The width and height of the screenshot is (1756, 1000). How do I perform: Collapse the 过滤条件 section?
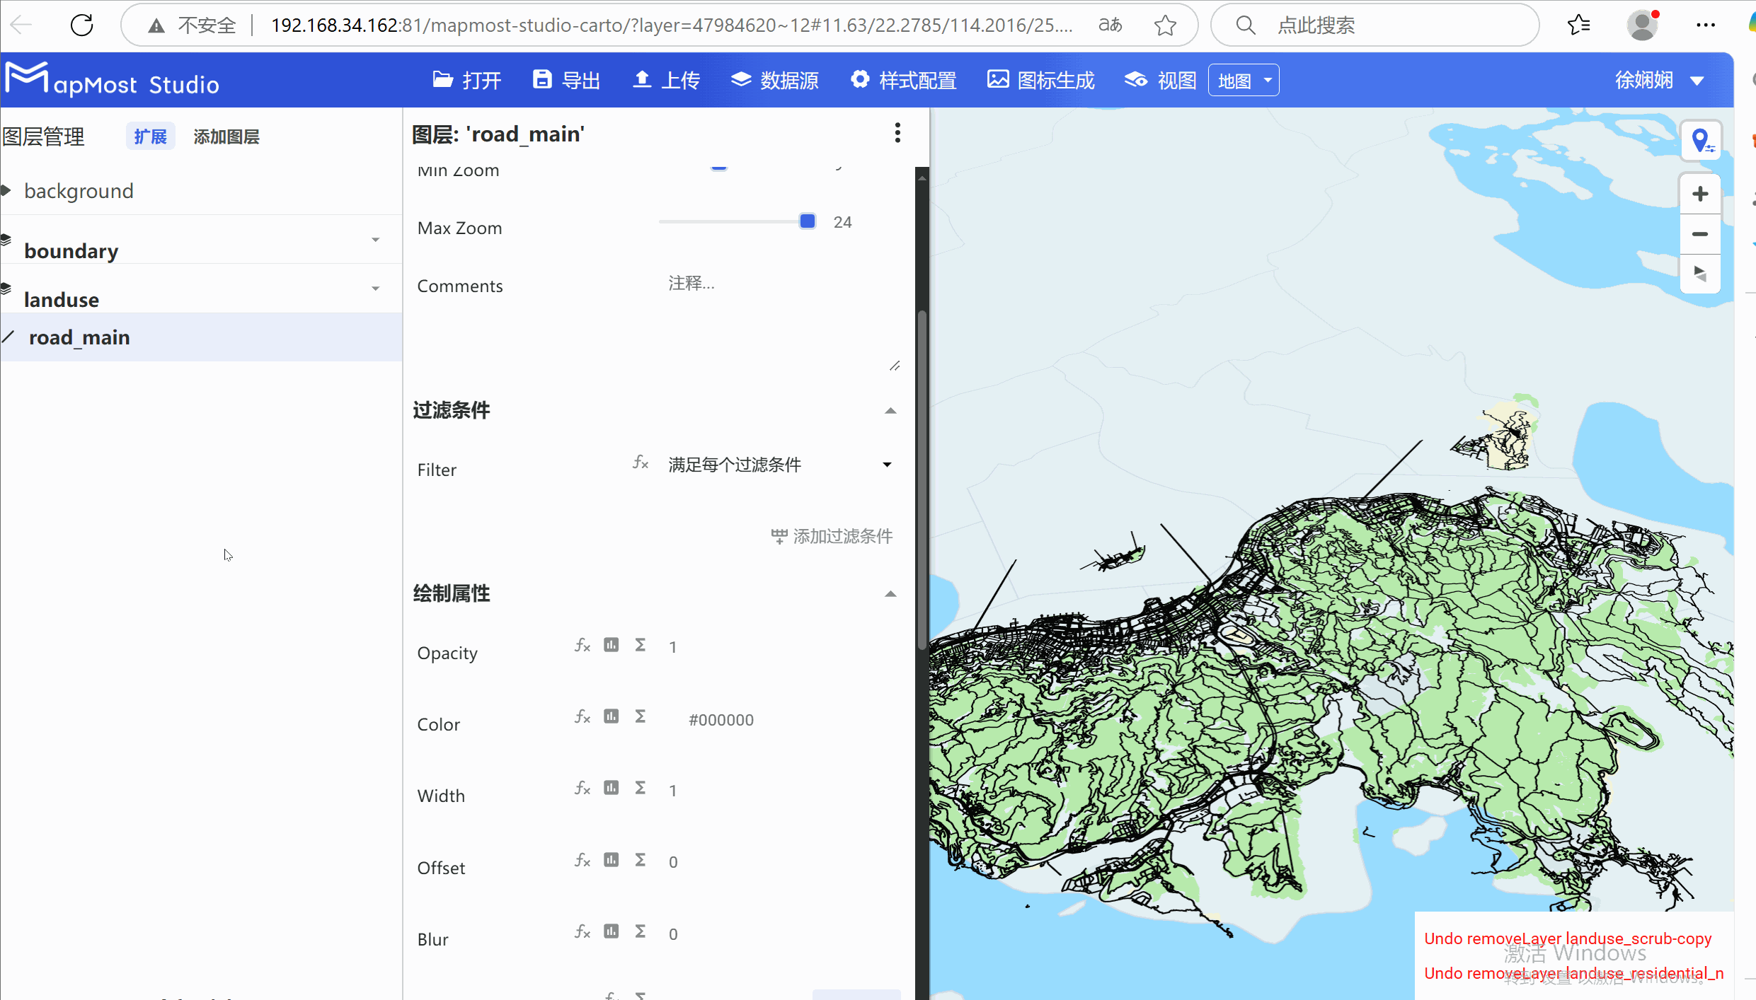(x=890, y=410)
